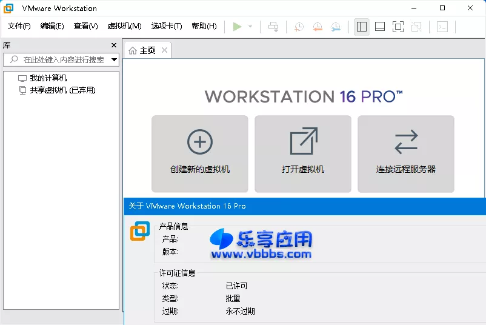Minimize the VMware Workstation window
This screenshot has width=486, height=325.
coord(414,8)
